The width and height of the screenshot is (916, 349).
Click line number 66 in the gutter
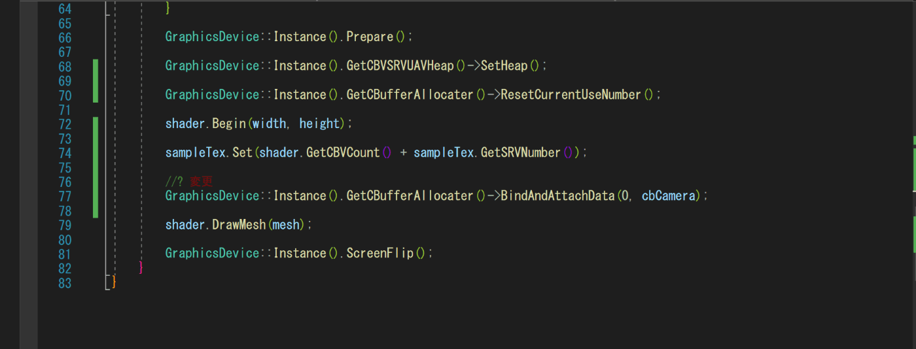65,37
